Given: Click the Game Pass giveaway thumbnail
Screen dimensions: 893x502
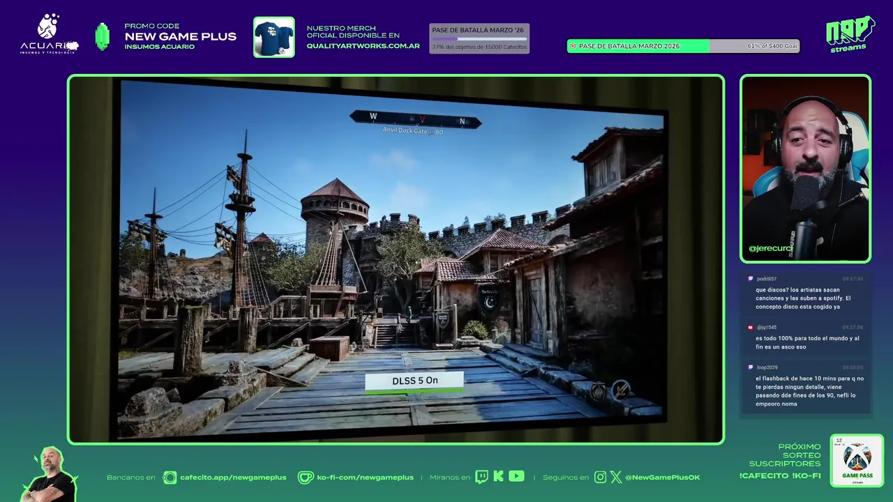Looking at the screenshot, I should (x=857, y=461).
